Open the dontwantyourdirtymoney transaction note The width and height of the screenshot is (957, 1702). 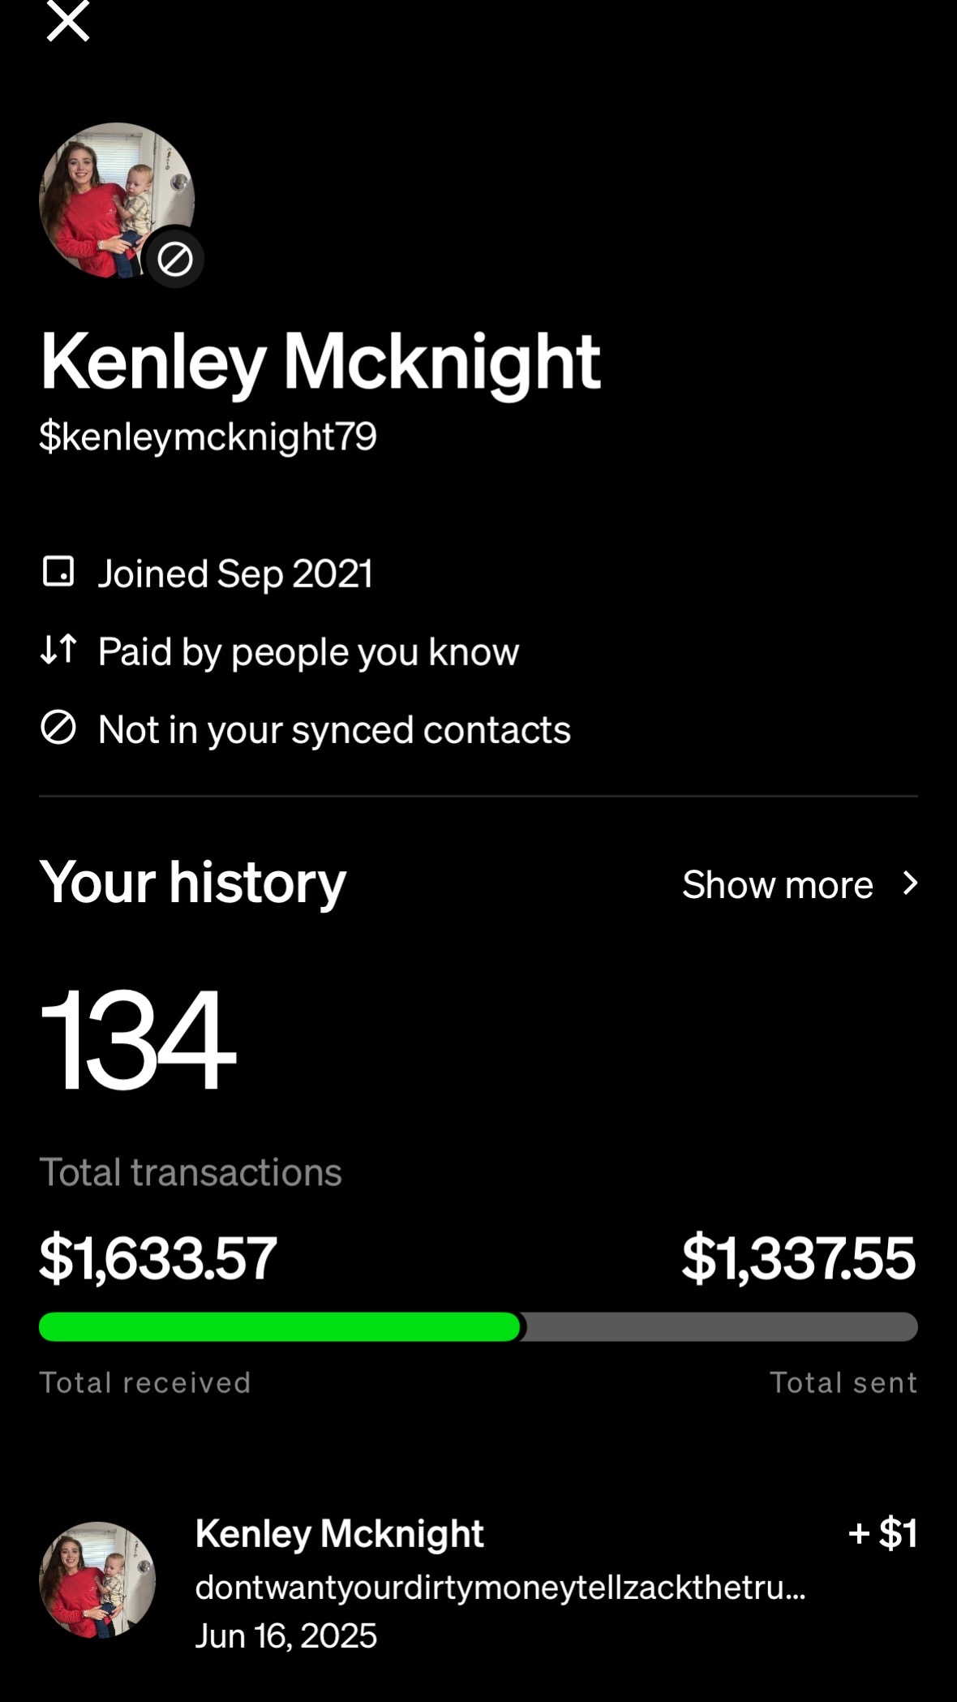click(x=500, y=1587)
